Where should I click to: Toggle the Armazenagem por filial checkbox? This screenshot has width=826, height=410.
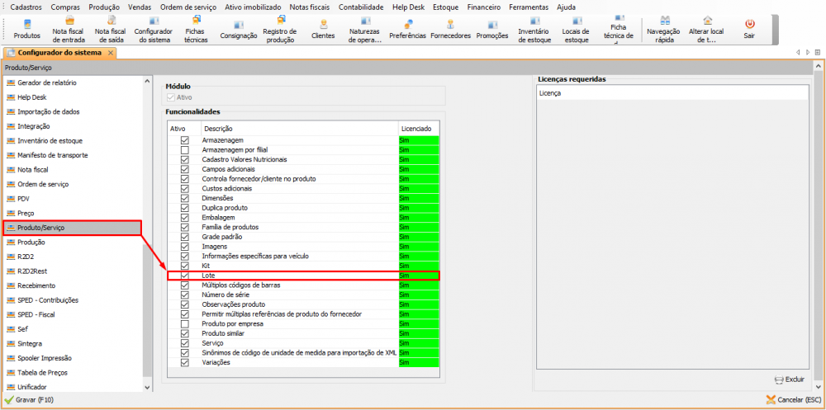tap(184, 150)
